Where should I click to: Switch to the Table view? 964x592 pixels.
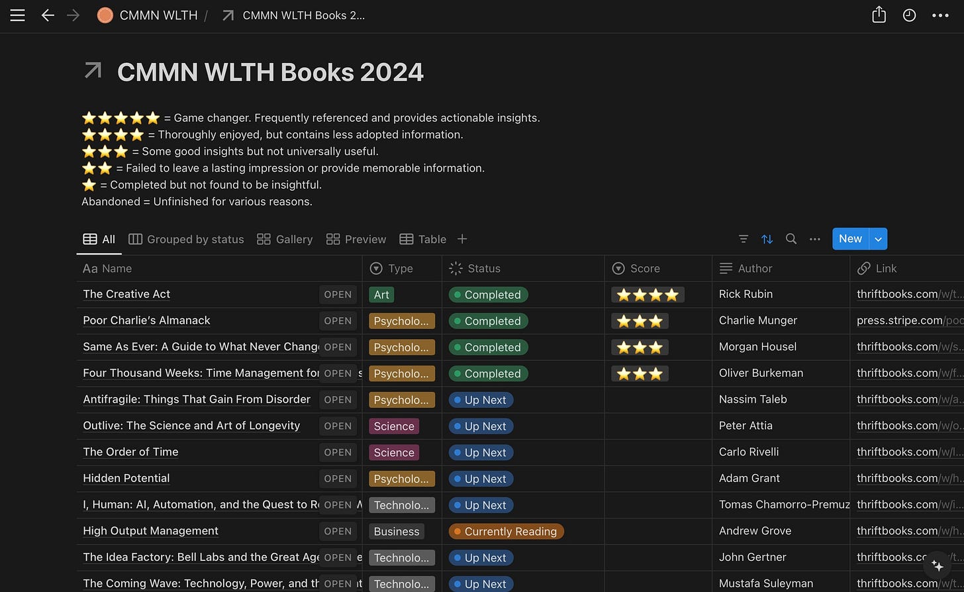click(423, 239)
